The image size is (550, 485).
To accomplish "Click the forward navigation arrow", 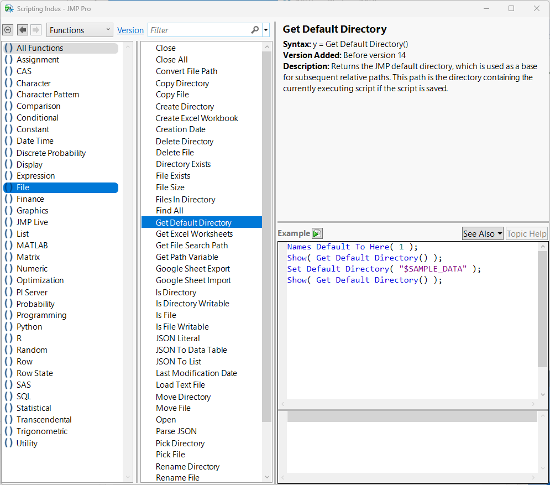I will click(x=36, y=30).
